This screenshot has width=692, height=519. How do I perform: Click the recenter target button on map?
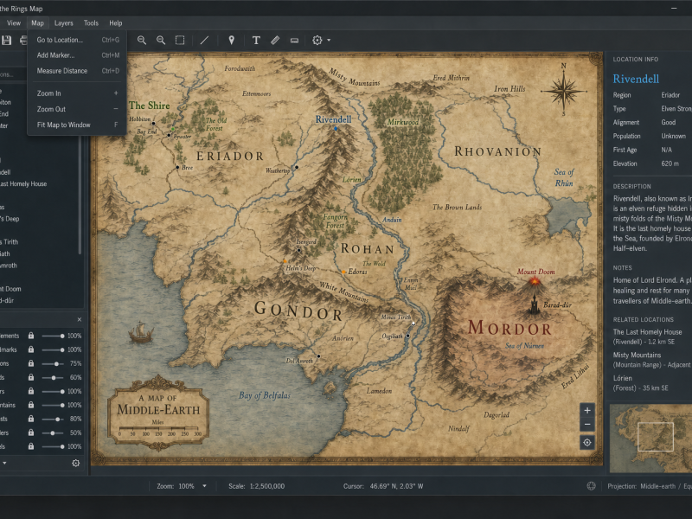tap(587, 442)
